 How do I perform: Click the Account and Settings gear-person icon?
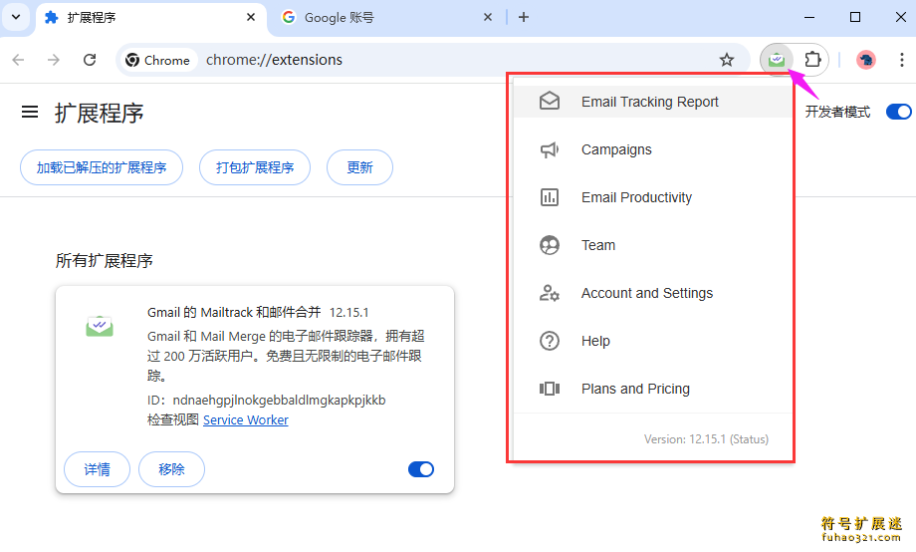tap(550, 293)
